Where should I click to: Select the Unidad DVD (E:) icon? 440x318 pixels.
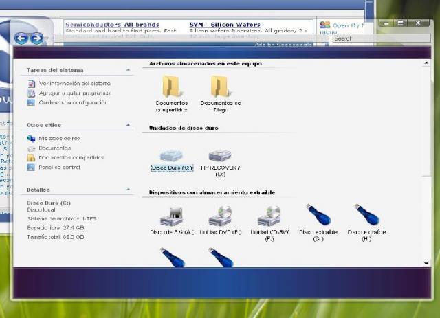pyautogui.click(x=221, y=216)
